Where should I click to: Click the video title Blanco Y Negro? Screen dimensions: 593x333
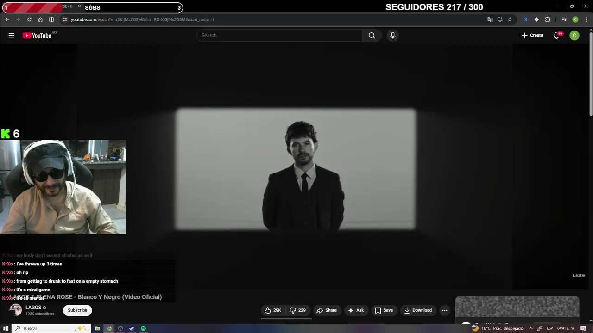(120, 297)
